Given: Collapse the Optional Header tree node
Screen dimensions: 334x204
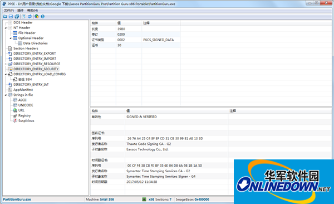Looking at the screenshot, I should (x=11, y=38).
